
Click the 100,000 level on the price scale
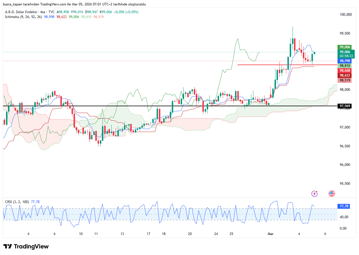(346, 15)
